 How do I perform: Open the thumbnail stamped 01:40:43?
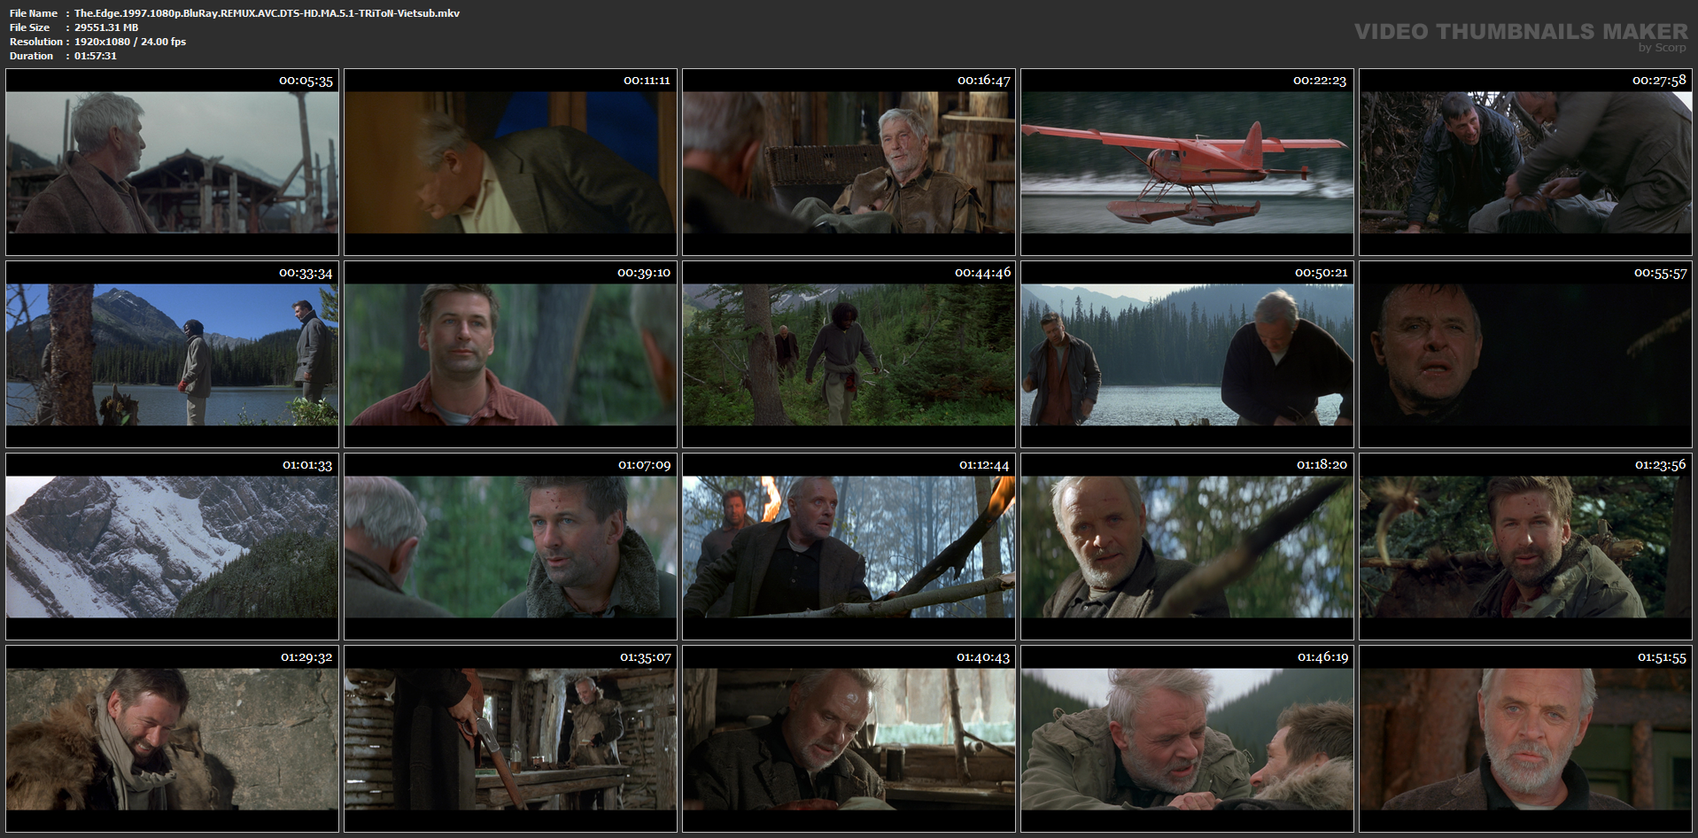[849, 739]
